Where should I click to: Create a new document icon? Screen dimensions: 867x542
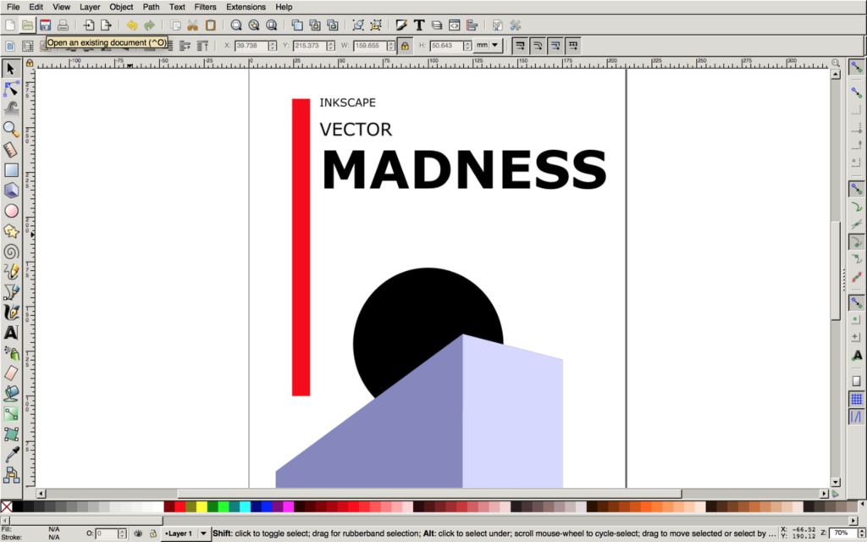coord(10,25)
